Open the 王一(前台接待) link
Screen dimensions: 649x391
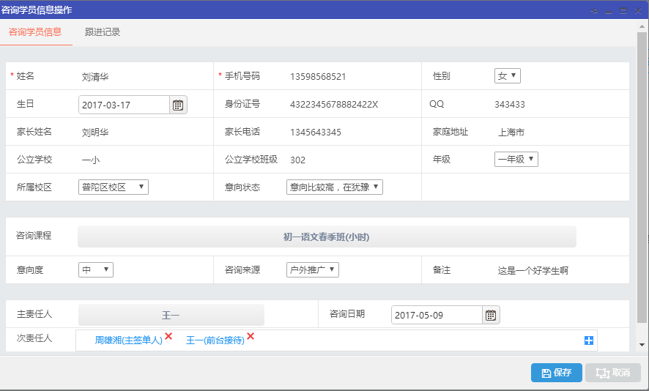click(215, 340)
